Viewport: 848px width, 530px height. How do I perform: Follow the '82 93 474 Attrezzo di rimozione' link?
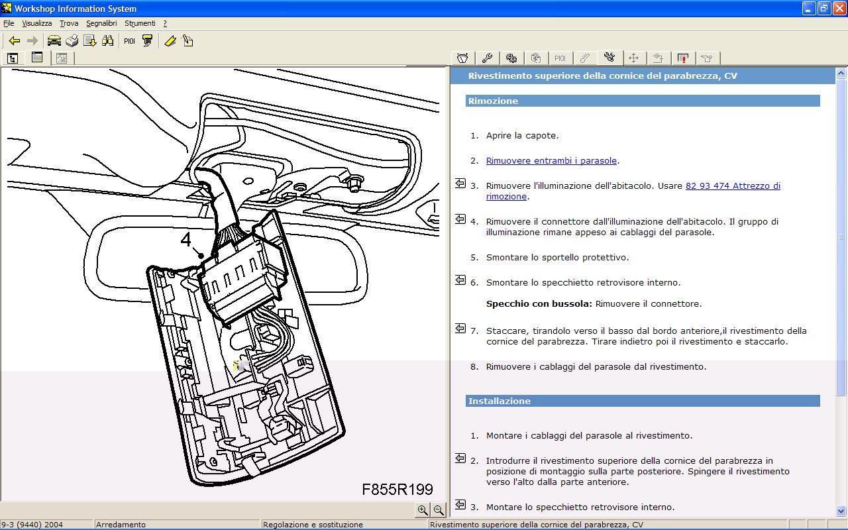coord(732,186)
